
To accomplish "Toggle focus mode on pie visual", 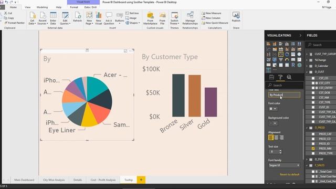I will tap(125, 51).
